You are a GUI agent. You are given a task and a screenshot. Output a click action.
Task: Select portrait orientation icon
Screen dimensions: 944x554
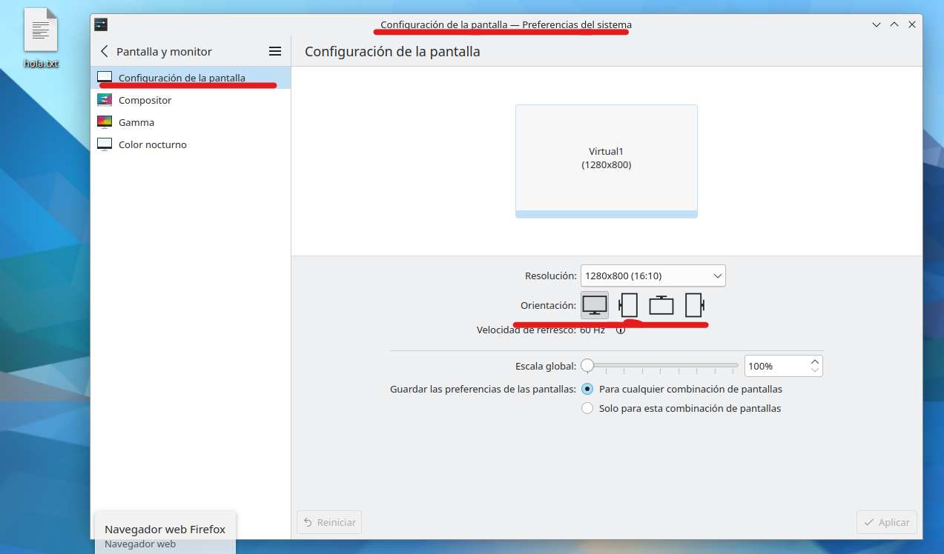tap(627, 304)
